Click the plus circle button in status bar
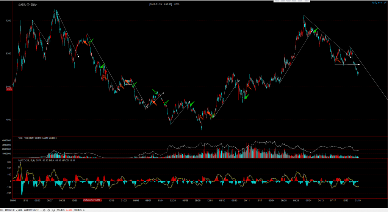Image resolution: width=388 pixels, height=212 pixels. [x=48, y=210]
